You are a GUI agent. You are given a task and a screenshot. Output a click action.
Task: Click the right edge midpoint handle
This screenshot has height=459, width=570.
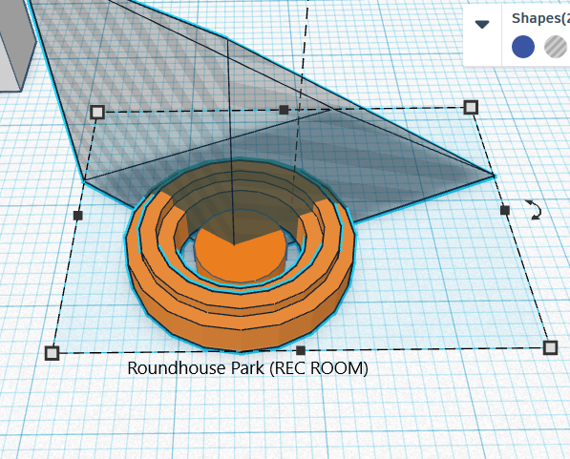[505, 210]
